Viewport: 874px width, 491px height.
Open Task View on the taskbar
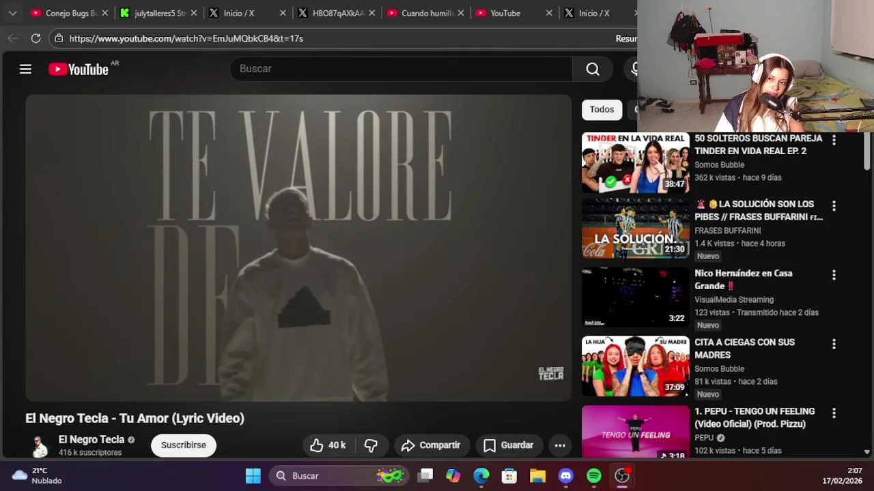click(425, 475)
